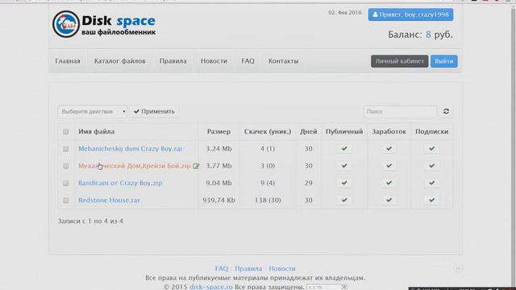Open user menu Привет, boy.crazy1998

[x=410, y=14]
